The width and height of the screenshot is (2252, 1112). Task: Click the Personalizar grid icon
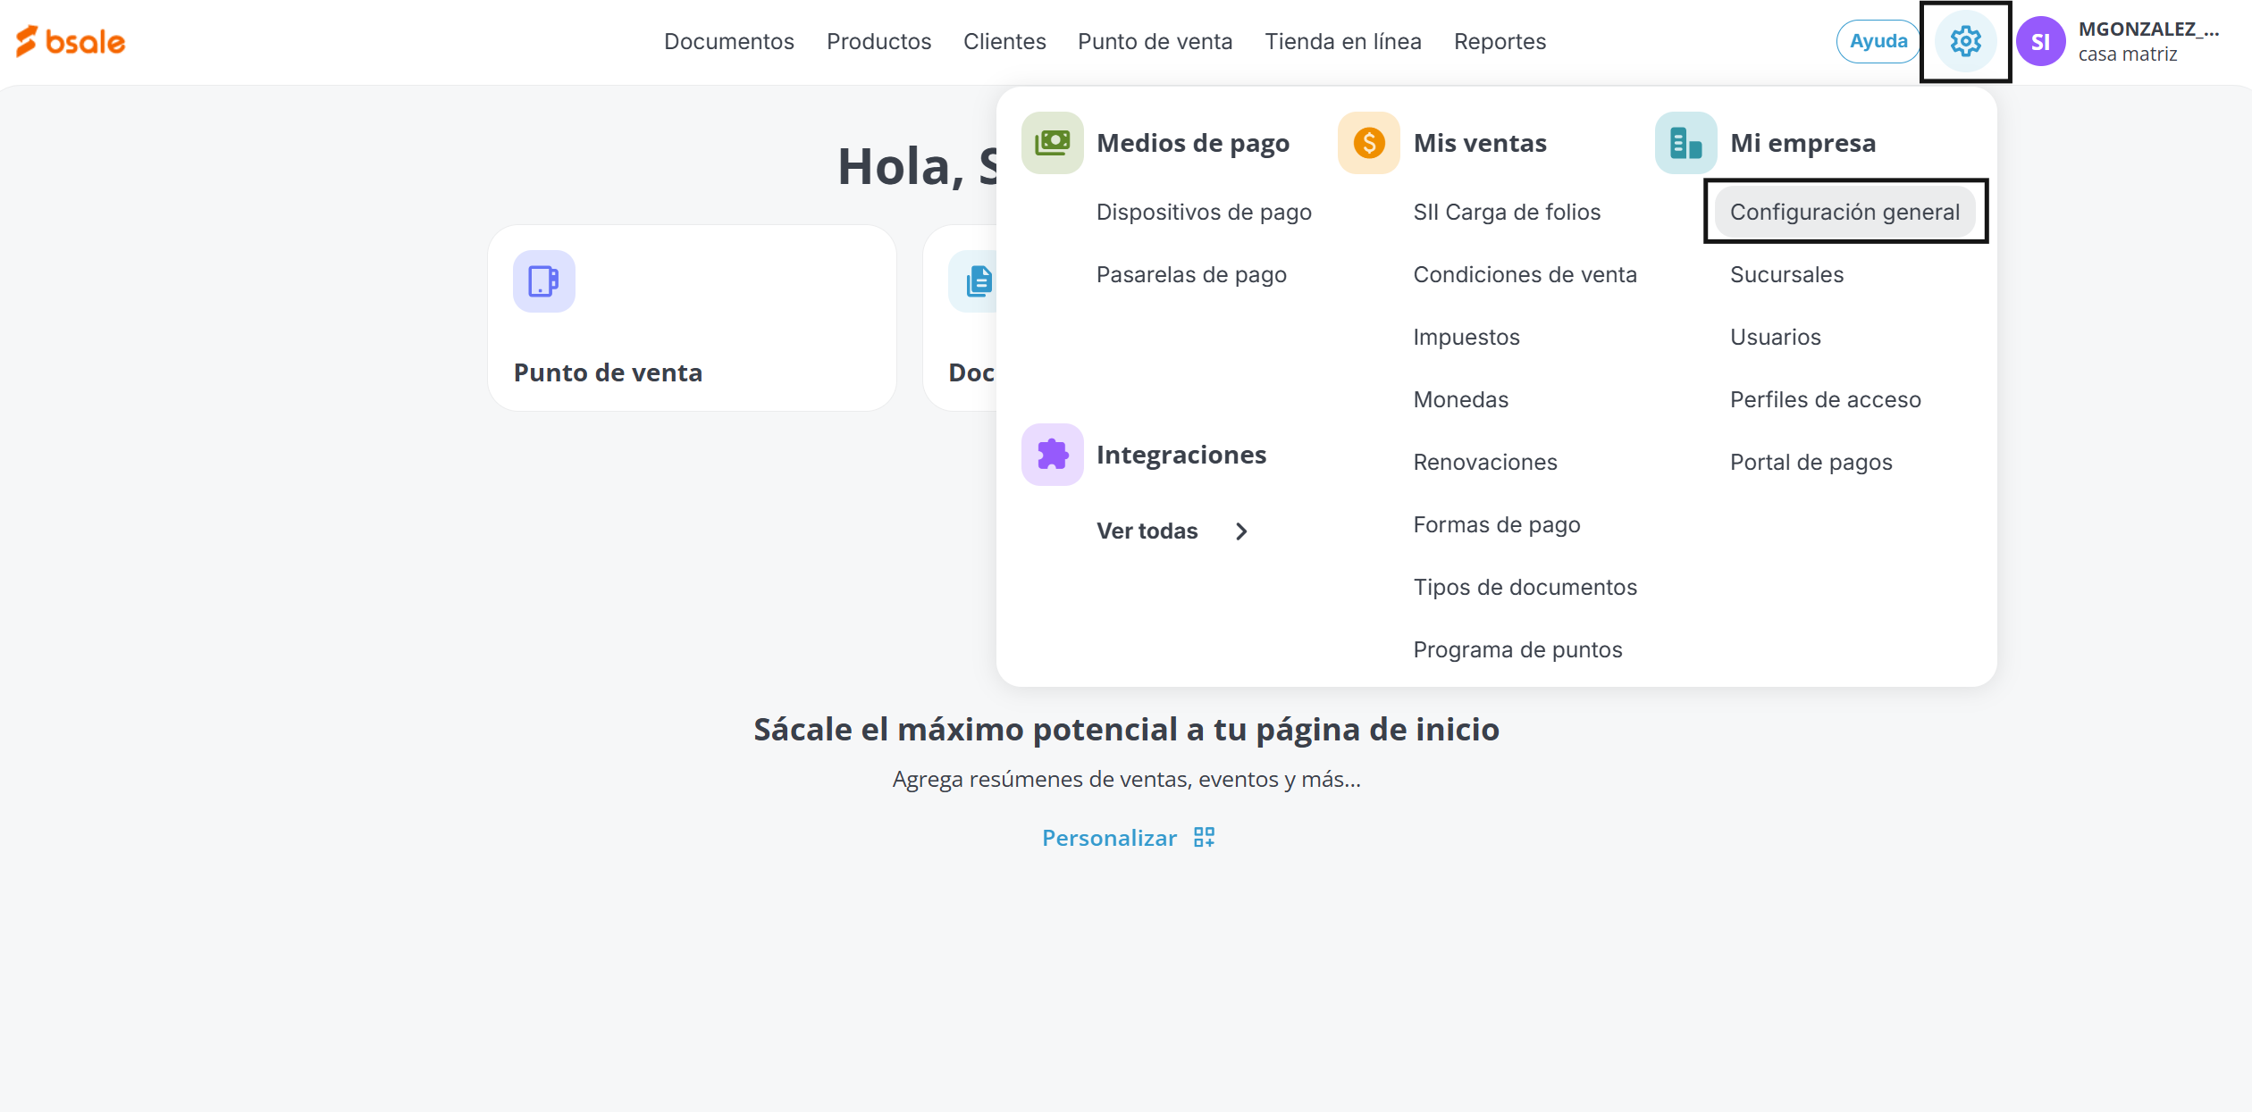tap(1204, 837)
